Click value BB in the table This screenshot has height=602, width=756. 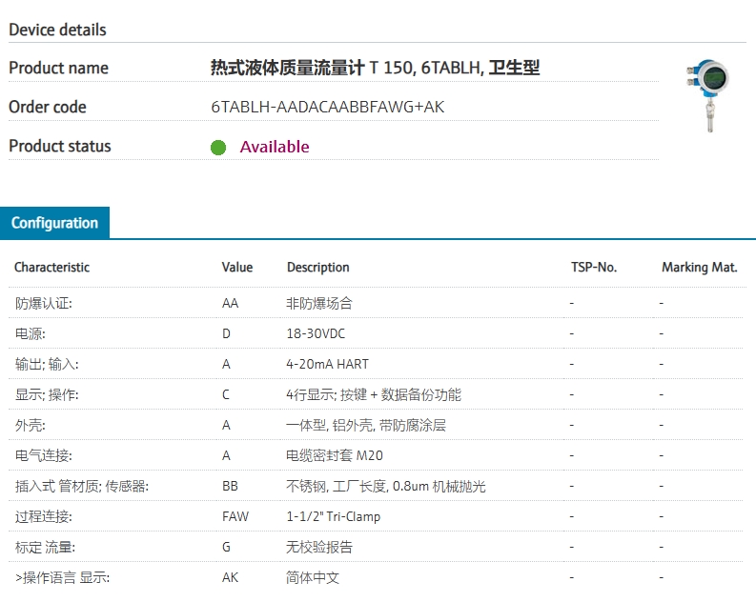click(230, 487)
